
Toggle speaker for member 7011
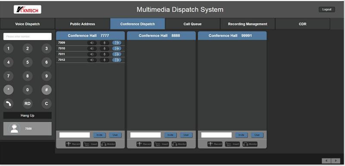tap(92, 54)
